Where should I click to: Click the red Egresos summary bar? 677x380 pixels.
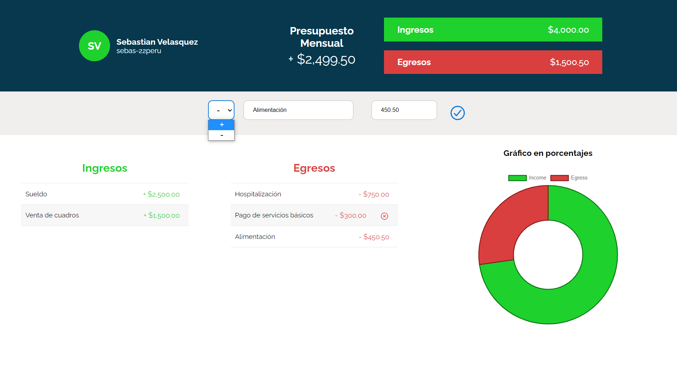point(493,62)
